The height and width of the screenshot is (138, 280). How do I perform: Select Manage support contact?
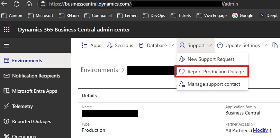pyautogui.click(x=212, y=84)
